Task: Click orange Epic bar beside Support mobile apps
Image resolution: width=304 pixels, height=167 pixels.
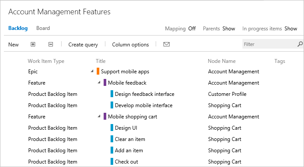Action: tap(98, 72)
